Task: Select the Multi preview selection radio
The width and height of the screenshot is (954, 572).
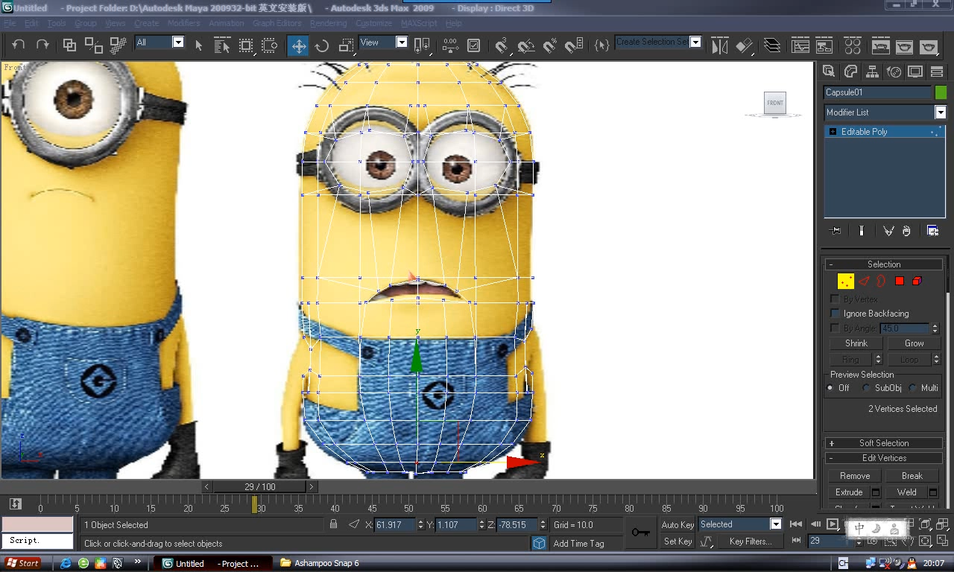Action: (912, 388)
